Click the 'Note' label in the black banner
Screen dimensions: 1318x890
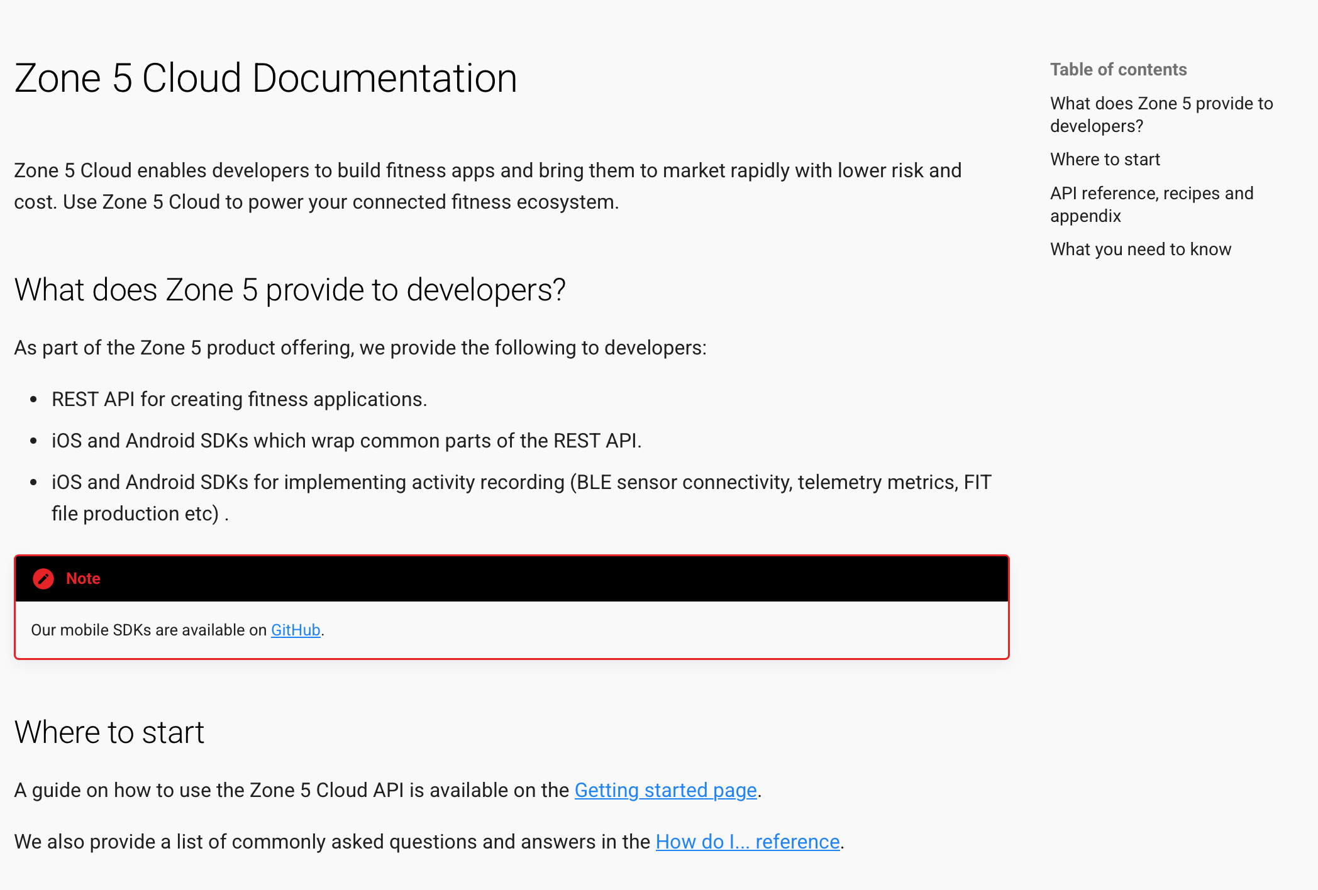(x=83, y=578)
